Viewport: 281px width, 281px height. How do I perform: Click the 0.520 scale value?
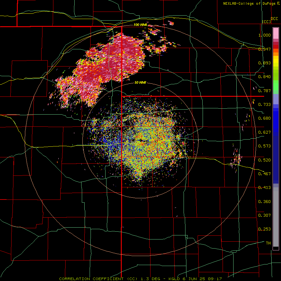[x=264, y=160]
